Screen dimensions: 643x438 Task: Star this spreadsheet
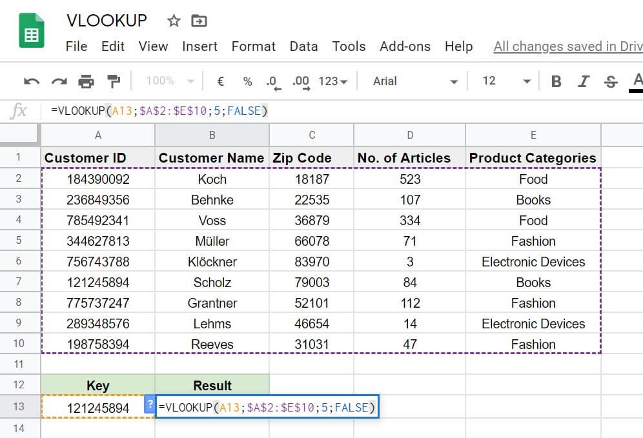(173, 21)
